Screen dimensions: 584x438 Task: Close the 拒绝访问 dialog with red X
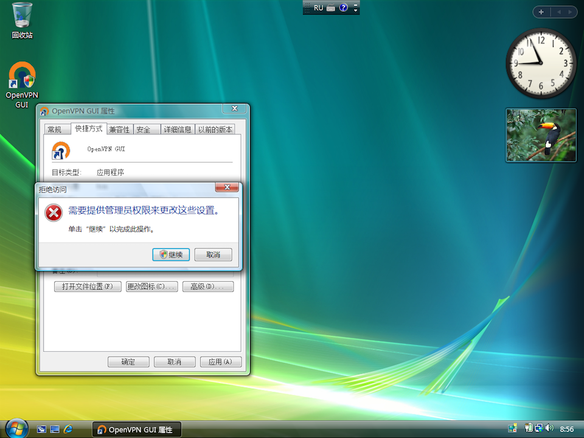coord(227,187)
